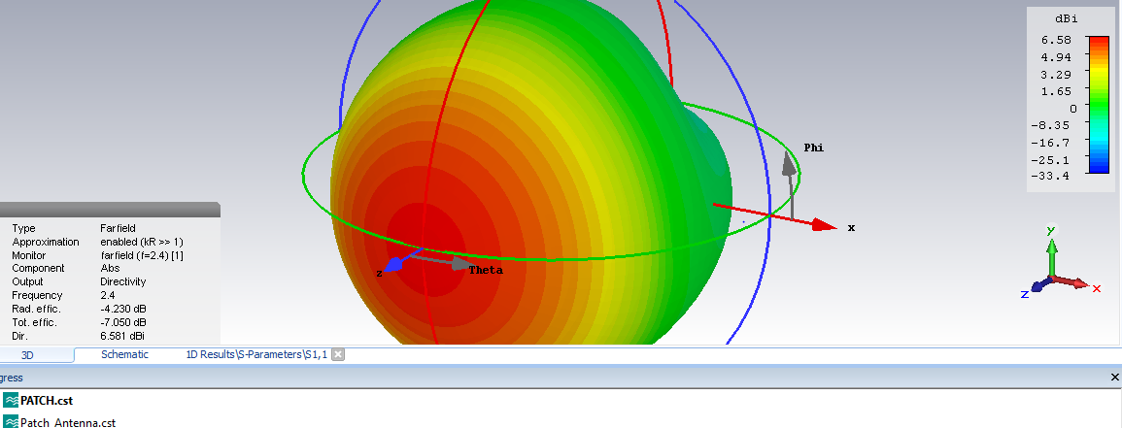Close the Progress panel
The height and width of the screenshot is (428, 1122).
pos(1114,378)
